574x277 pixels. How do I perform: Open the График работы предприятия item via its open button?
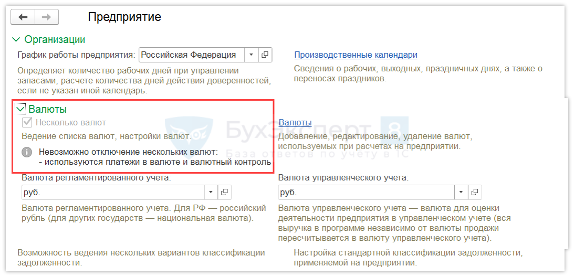point(265,55)
